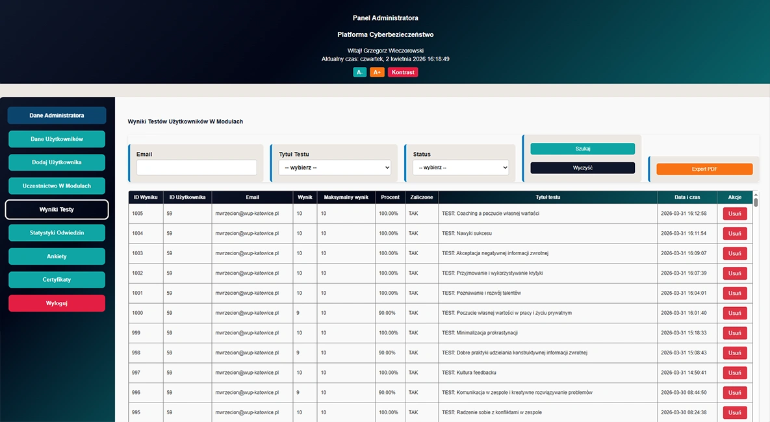Decrease font size with A- button

359,72
